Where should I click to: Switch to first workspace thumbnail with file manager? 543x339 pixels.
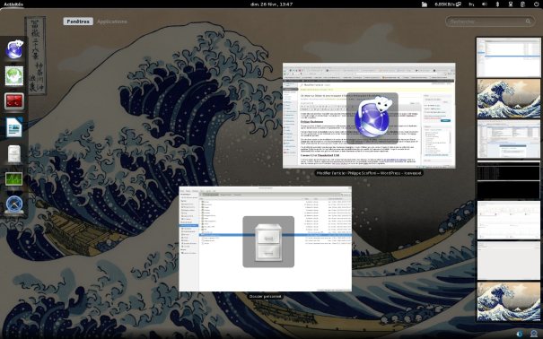pos(509,57)
